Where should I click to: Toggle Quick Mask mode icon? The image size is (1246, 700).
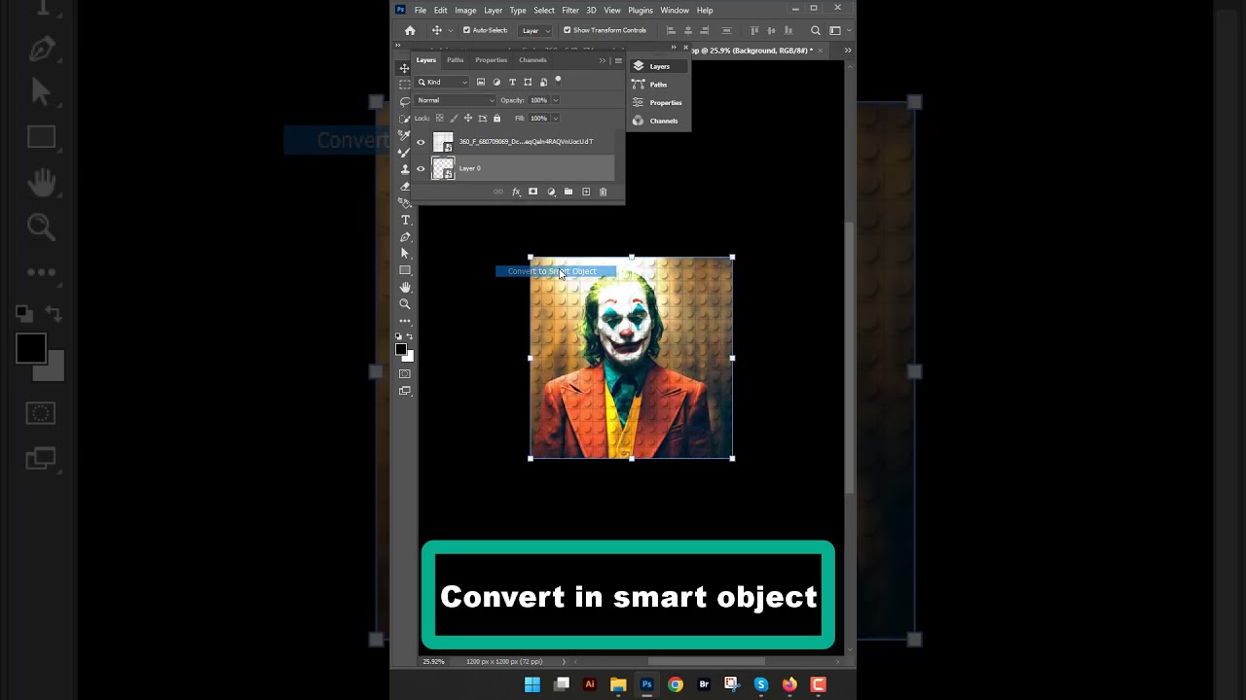coord(405,374)
